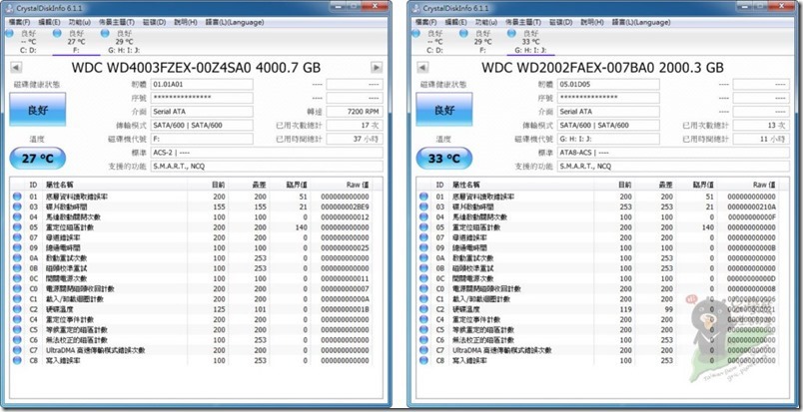Click the CrystalDiskInfo title bar icon in left window
This screenshot has width=803, height=412.
10,8
